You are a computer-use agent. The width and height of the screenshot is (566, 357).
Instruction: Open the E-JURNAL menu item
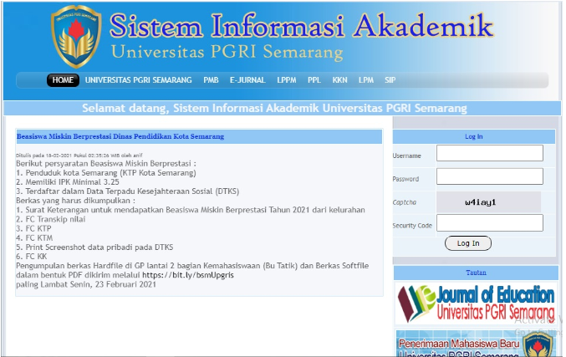tap(247, 80)
